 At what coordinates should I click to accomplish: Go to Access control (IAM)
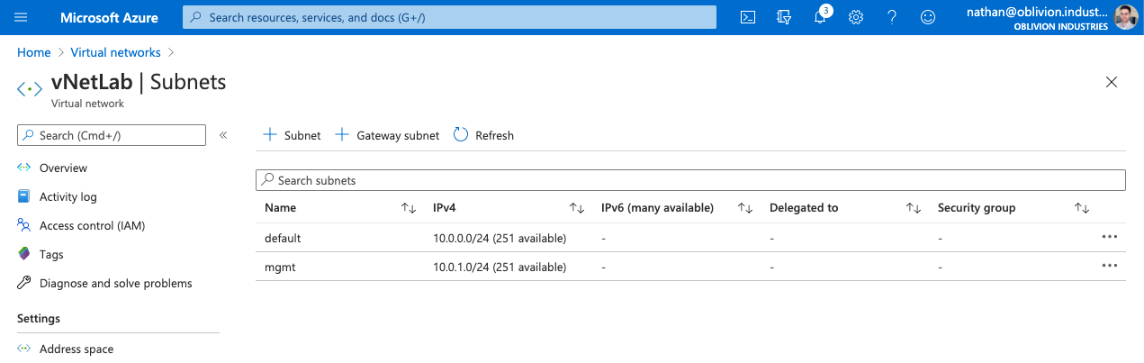pos(92,225)
